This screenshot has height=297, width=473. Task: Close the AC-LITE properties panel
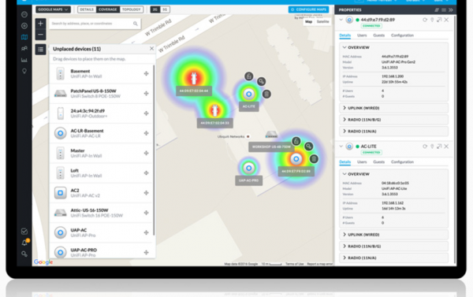coord(446,147)
